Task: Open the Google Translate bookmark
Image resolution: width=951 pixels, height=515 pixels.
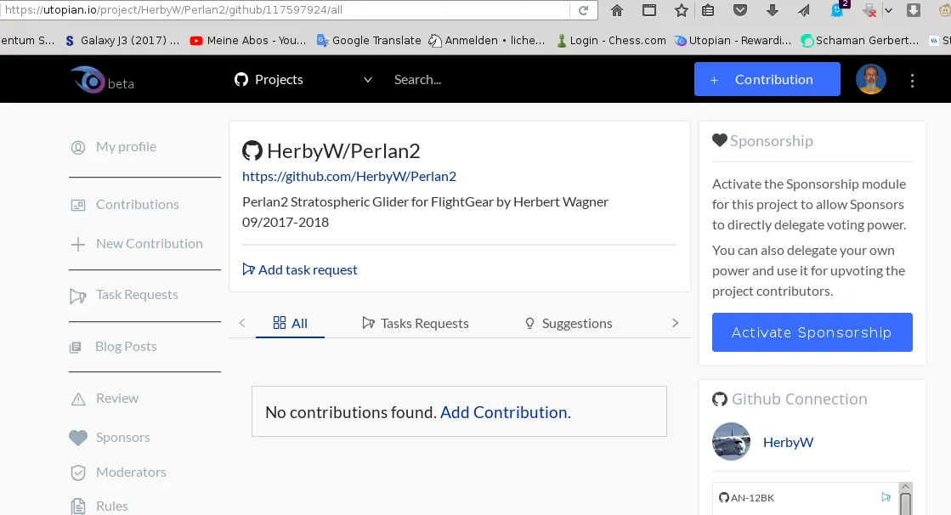Action: 369,41
